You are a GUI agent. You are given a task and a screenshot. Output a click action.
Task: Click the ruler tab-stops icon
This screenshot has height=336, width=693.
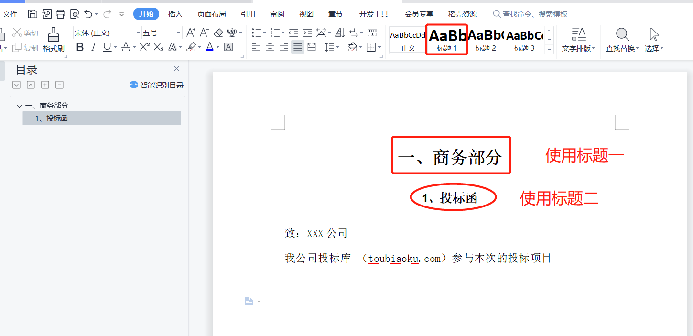(x=372, y=33)
